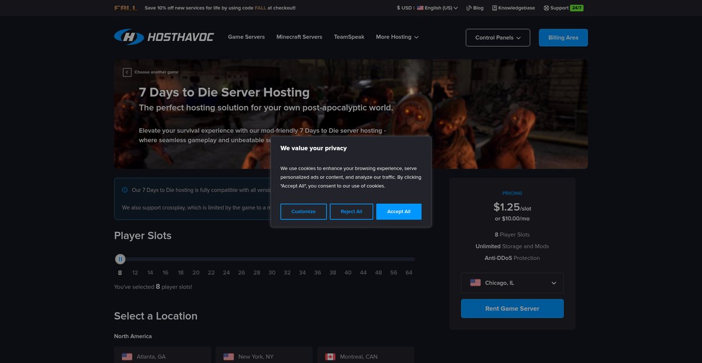702x363 pixels.
Task: Open the USD currency dropdown
Action: (x=405, y=8)
